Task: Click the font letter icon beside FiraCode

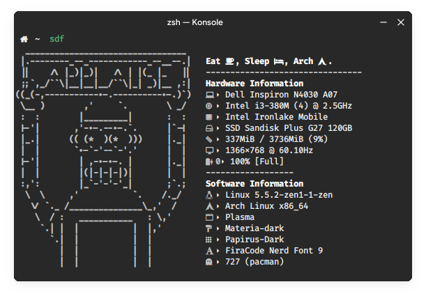Action: 209,251
